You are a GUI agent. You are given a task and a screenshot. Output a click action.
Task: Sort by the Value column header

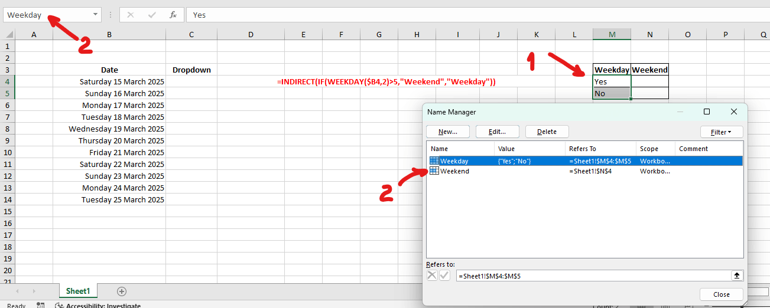[529, 149]
